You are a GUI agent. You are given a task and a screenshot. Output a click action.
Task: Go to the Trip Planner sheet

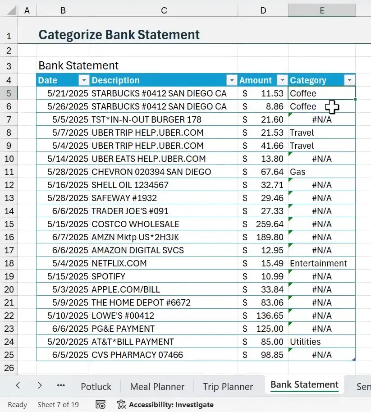click(228, 386)
